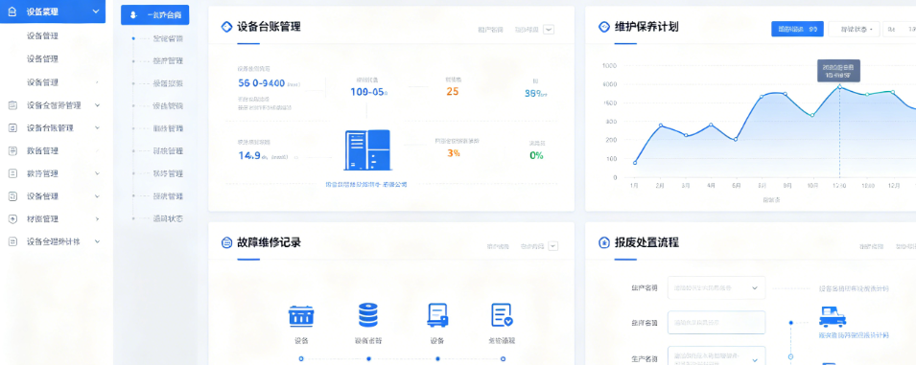The height and width of the screenshot is (365, 916).
Task: Click the chart data point above 1月
Action: click(635, 163)
